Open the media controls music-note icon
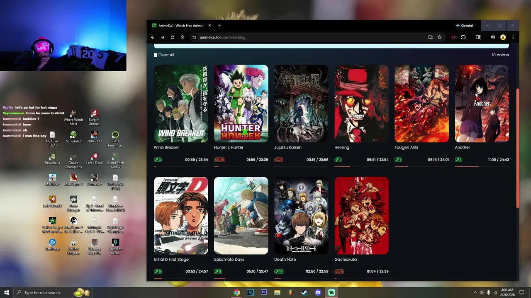 tap(493, 37)
